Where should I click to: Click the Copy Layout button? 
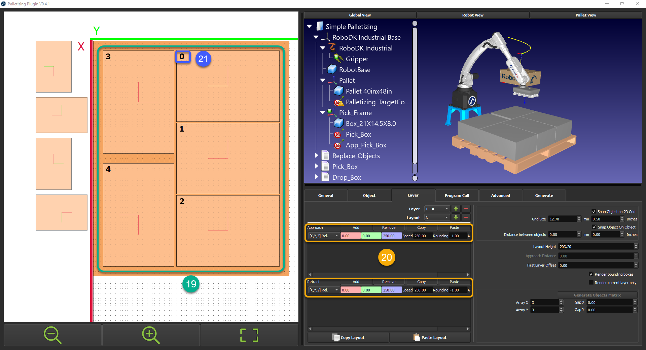[x=348, y=337]
